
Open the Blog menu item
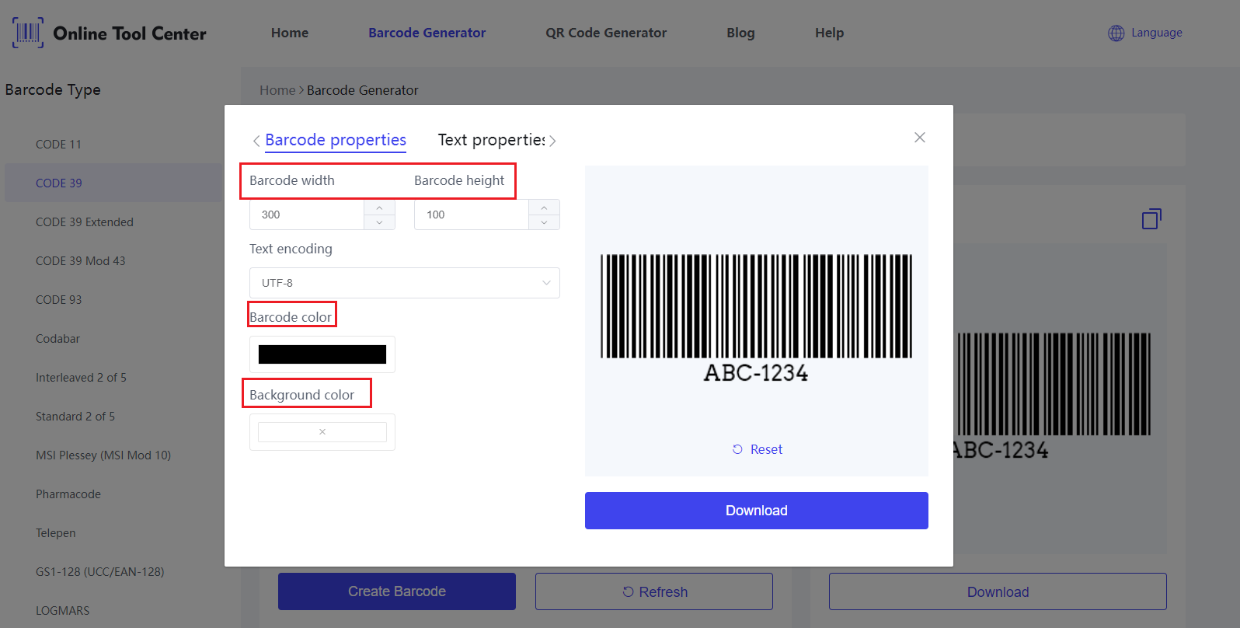click(740, 33)
